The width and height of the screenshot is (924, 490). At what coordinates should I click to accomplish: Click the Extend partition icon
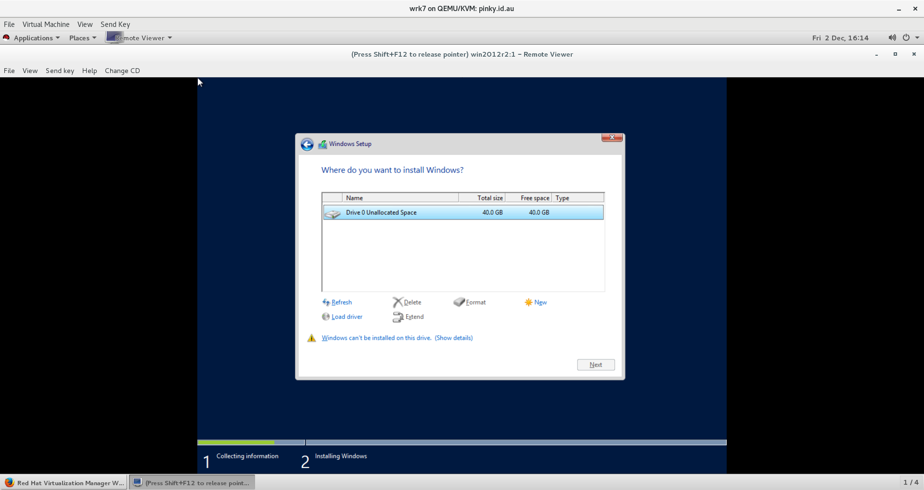tap(398, 317)
